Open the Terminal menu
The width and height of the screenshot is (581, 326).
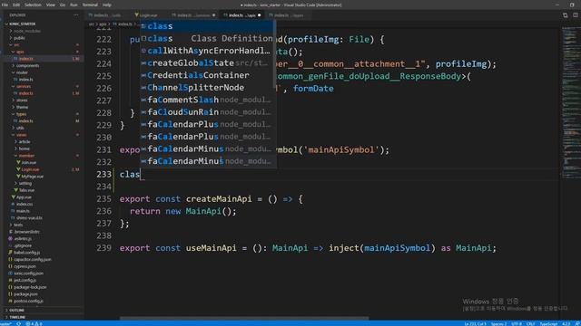point(90,5)
